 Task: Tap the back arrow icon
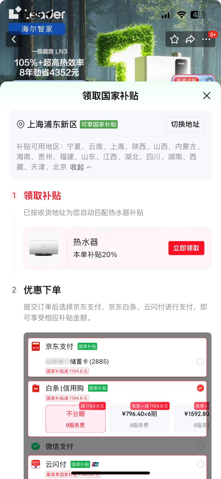coord(14,39)
